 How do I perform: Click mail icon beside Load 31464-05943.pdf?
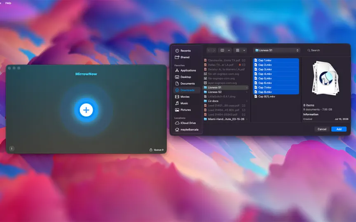point(244,115)
